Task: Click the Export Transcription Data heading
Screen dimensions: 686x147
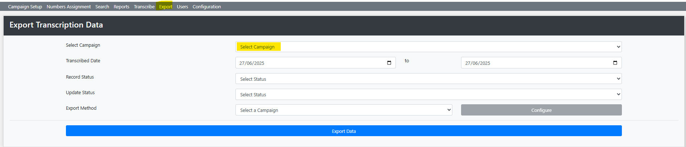Action: pos(56,25)
